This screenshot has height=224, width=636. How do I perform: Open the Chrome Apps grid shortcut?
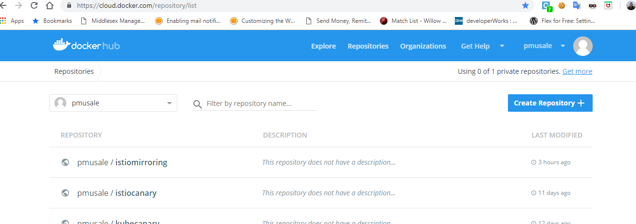tap(3, 21)
